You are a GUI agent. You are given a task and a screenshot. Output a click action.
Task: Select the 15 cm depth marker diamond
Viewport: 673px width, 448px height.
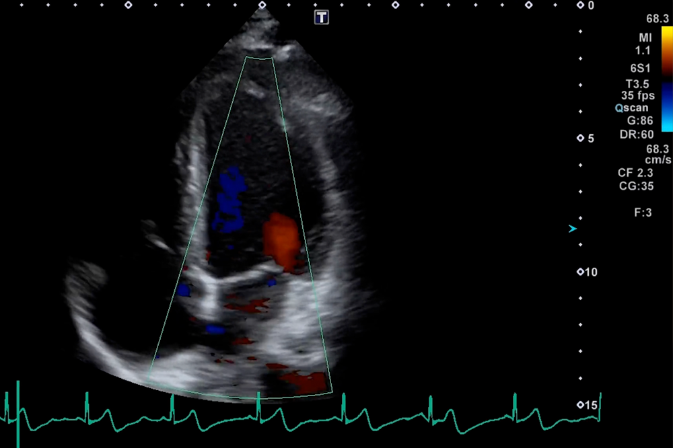581,405
